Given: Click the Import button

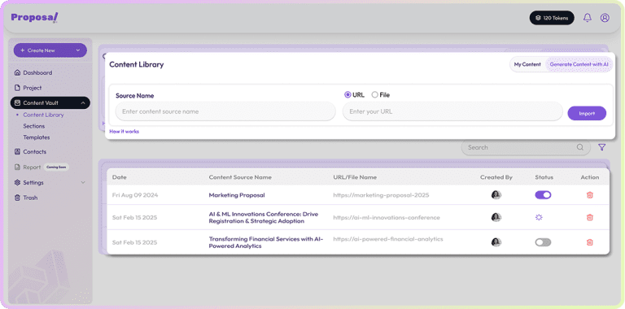Looking at the screenshot, I should [x=587, y=114].
